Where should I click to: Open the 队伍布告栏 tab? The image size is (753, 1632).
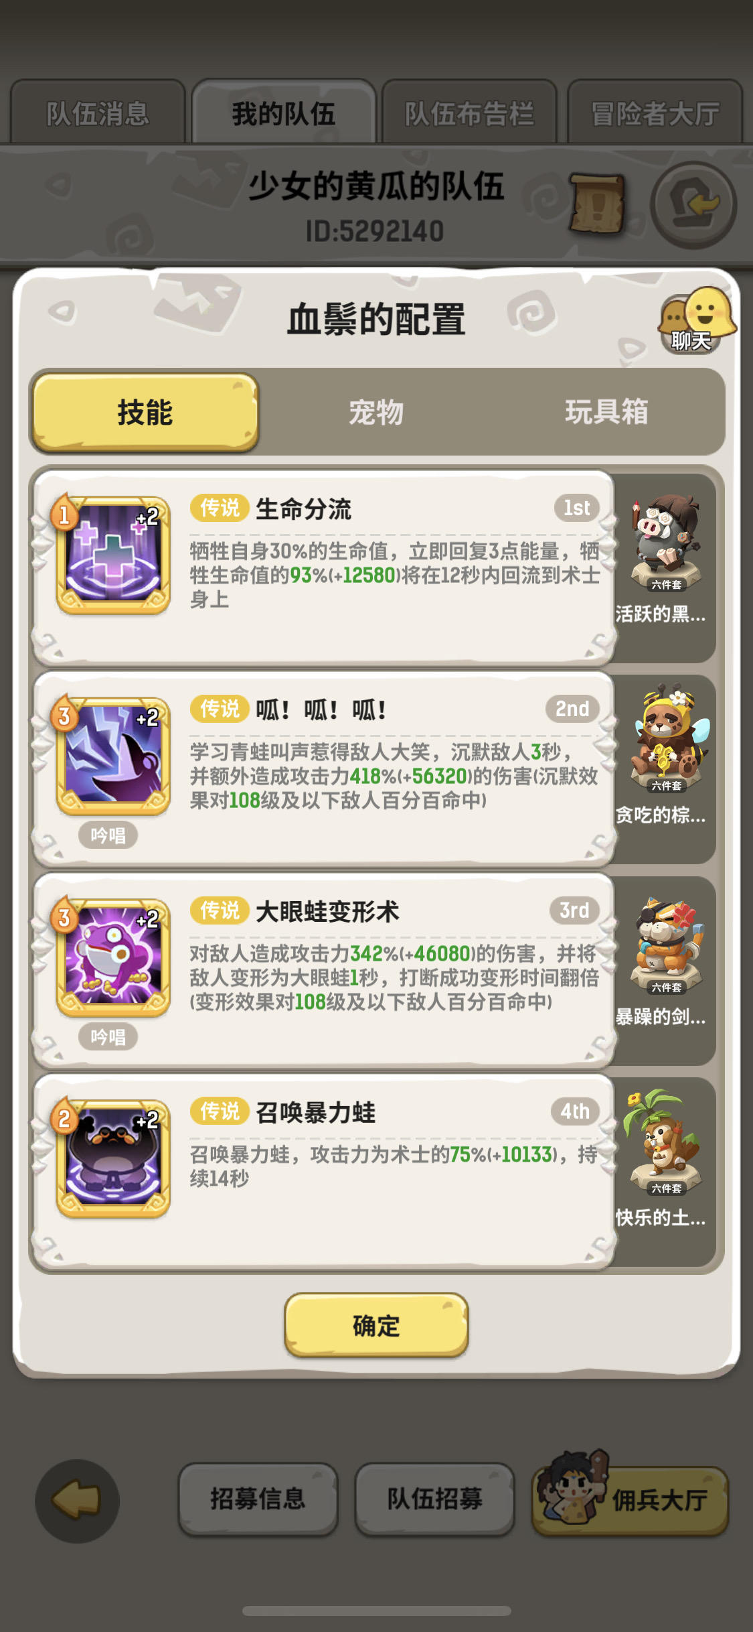469,113
